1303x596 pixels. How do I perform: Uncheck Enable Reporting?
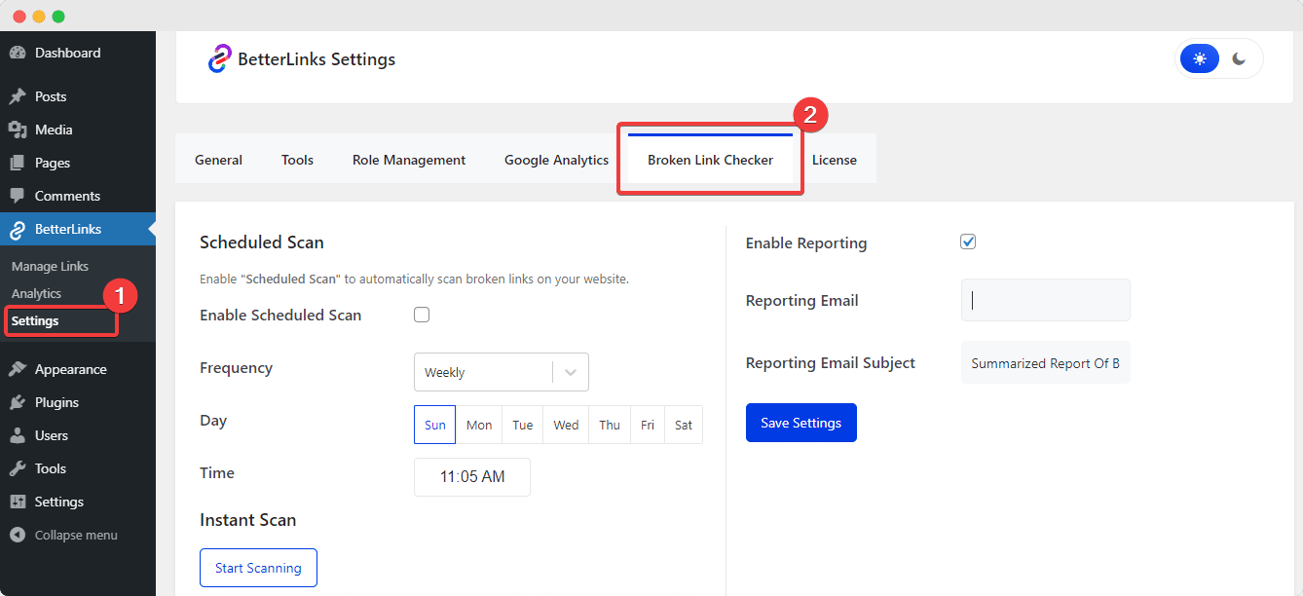coord(968,241)
